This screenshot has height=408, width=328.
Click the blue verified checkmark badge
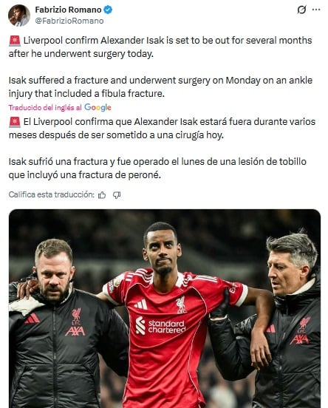(108, 10)
